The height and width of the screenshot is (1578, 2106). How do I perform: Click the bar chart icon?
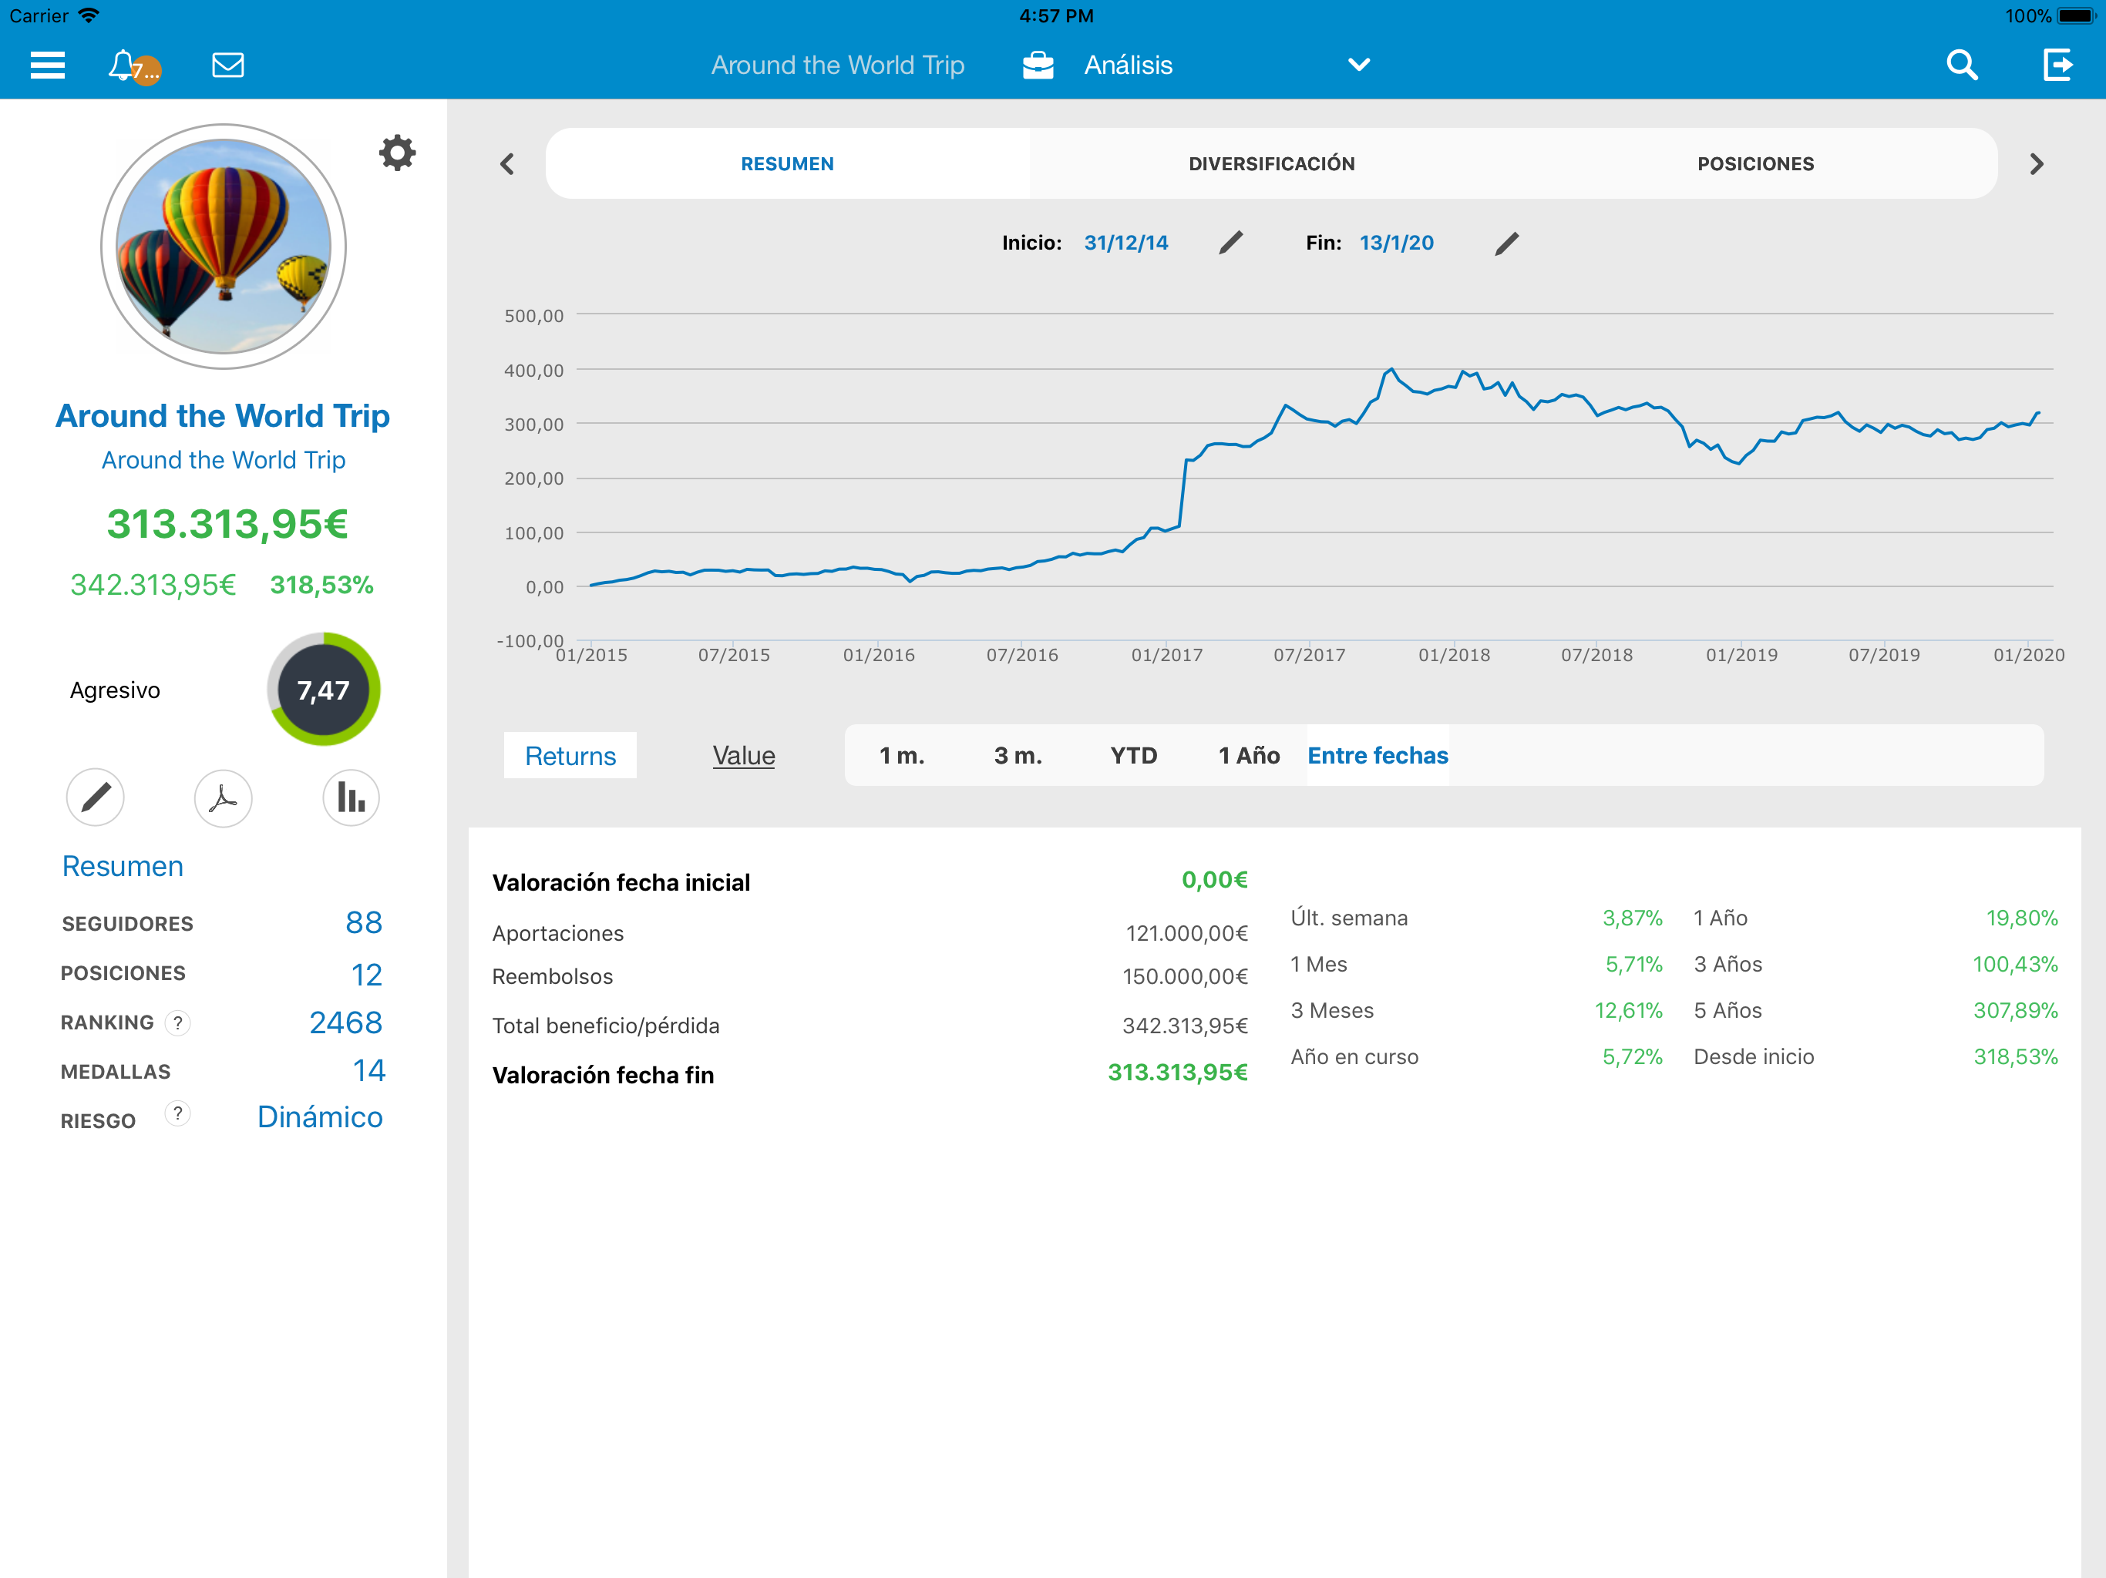click(351, 797)
